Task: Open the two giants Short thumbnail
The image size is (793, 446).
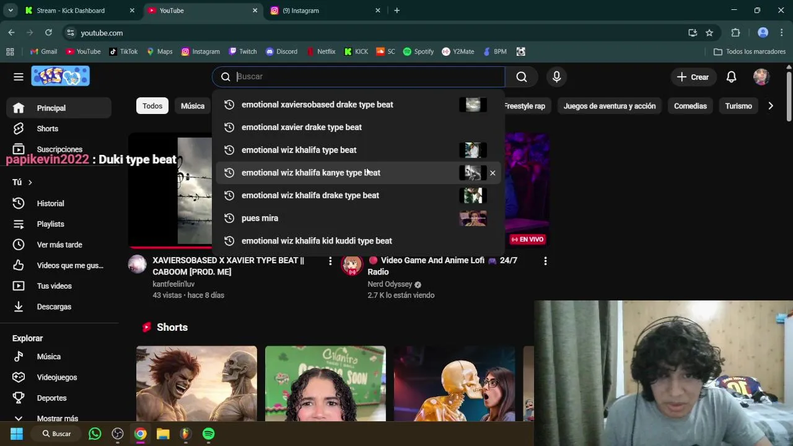Action: pyautogui.click(x=196, y=383)
